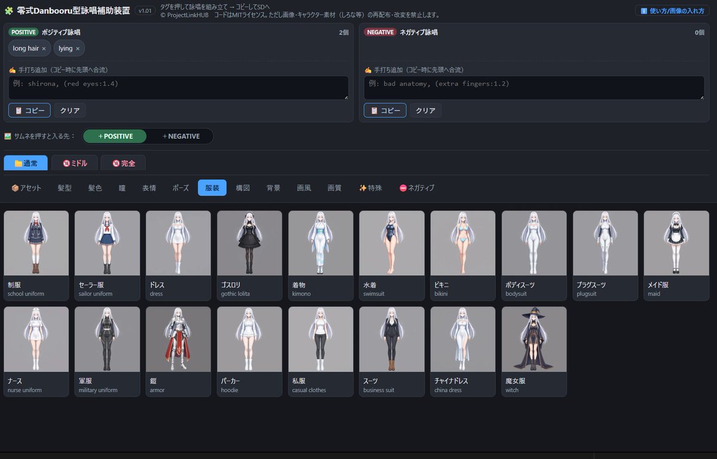This screenshot has height=459, width=717.
Task: Add the casual clothes thumbnail
Action: point(321,351)
